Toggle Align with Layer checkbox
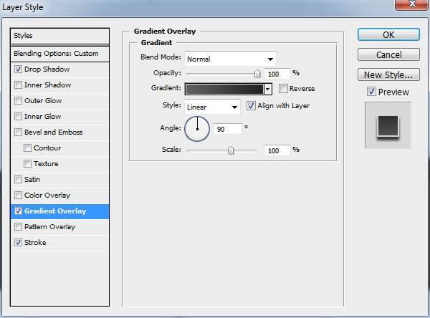The width and height of the screenshot is (430, 318). (x=251, y=106)
